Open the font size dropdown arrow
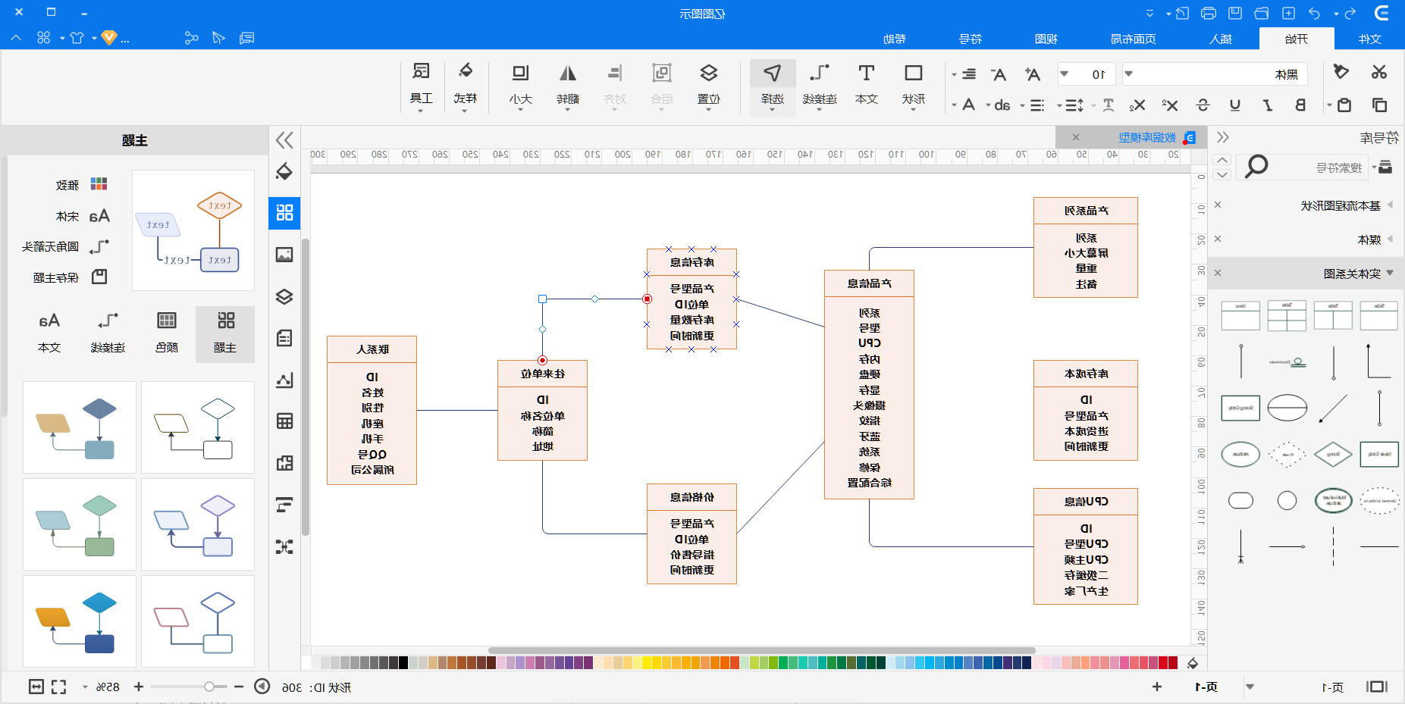1405x704 pixels. pos(1064,74)
